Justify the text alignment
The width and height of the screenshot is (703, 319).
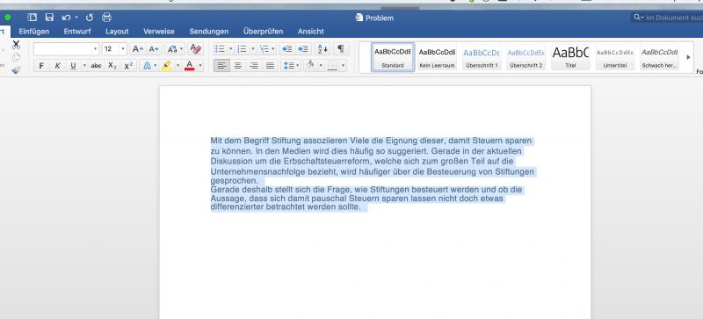[270, 66]
